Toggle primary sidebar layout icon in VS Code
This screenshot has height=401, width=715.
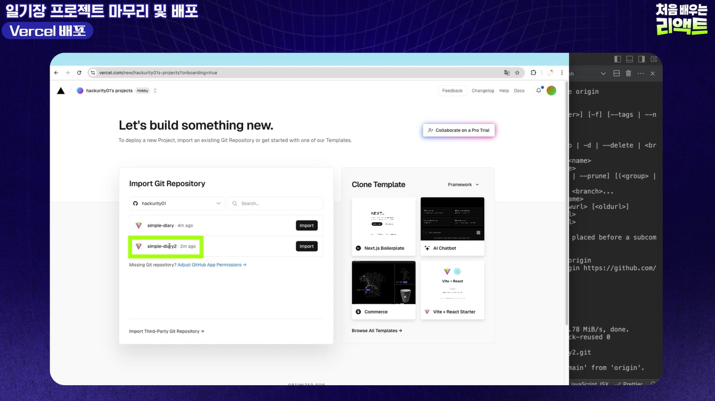pyautogui.click(x=617, y=59)
